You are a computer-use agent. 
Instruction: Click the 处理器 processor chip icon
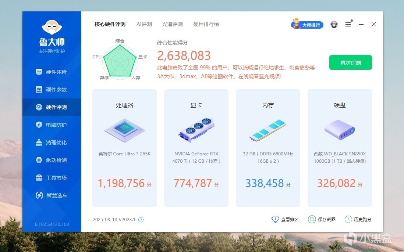tap(124, 130)
